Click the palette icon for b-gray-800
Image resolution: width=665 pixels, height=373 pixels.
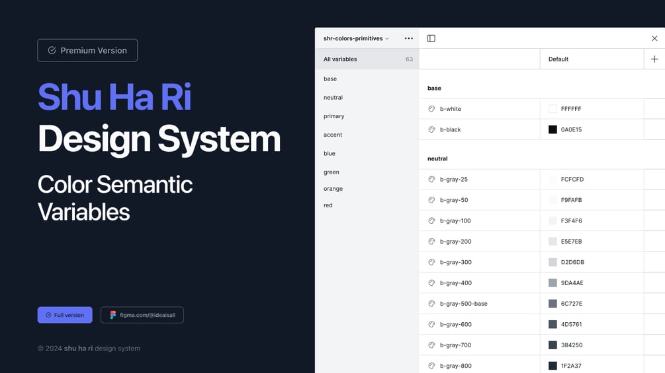coord(431,366)
